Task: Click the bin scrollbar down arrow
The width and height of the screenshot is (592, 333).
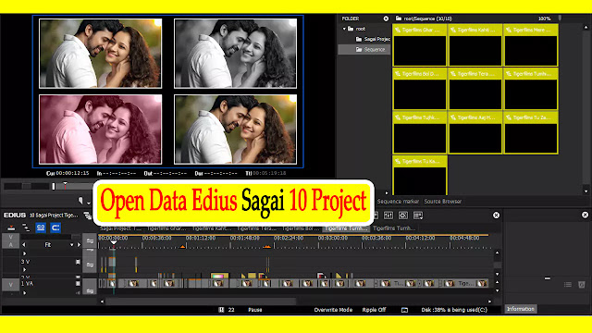Action: [586, 191]
